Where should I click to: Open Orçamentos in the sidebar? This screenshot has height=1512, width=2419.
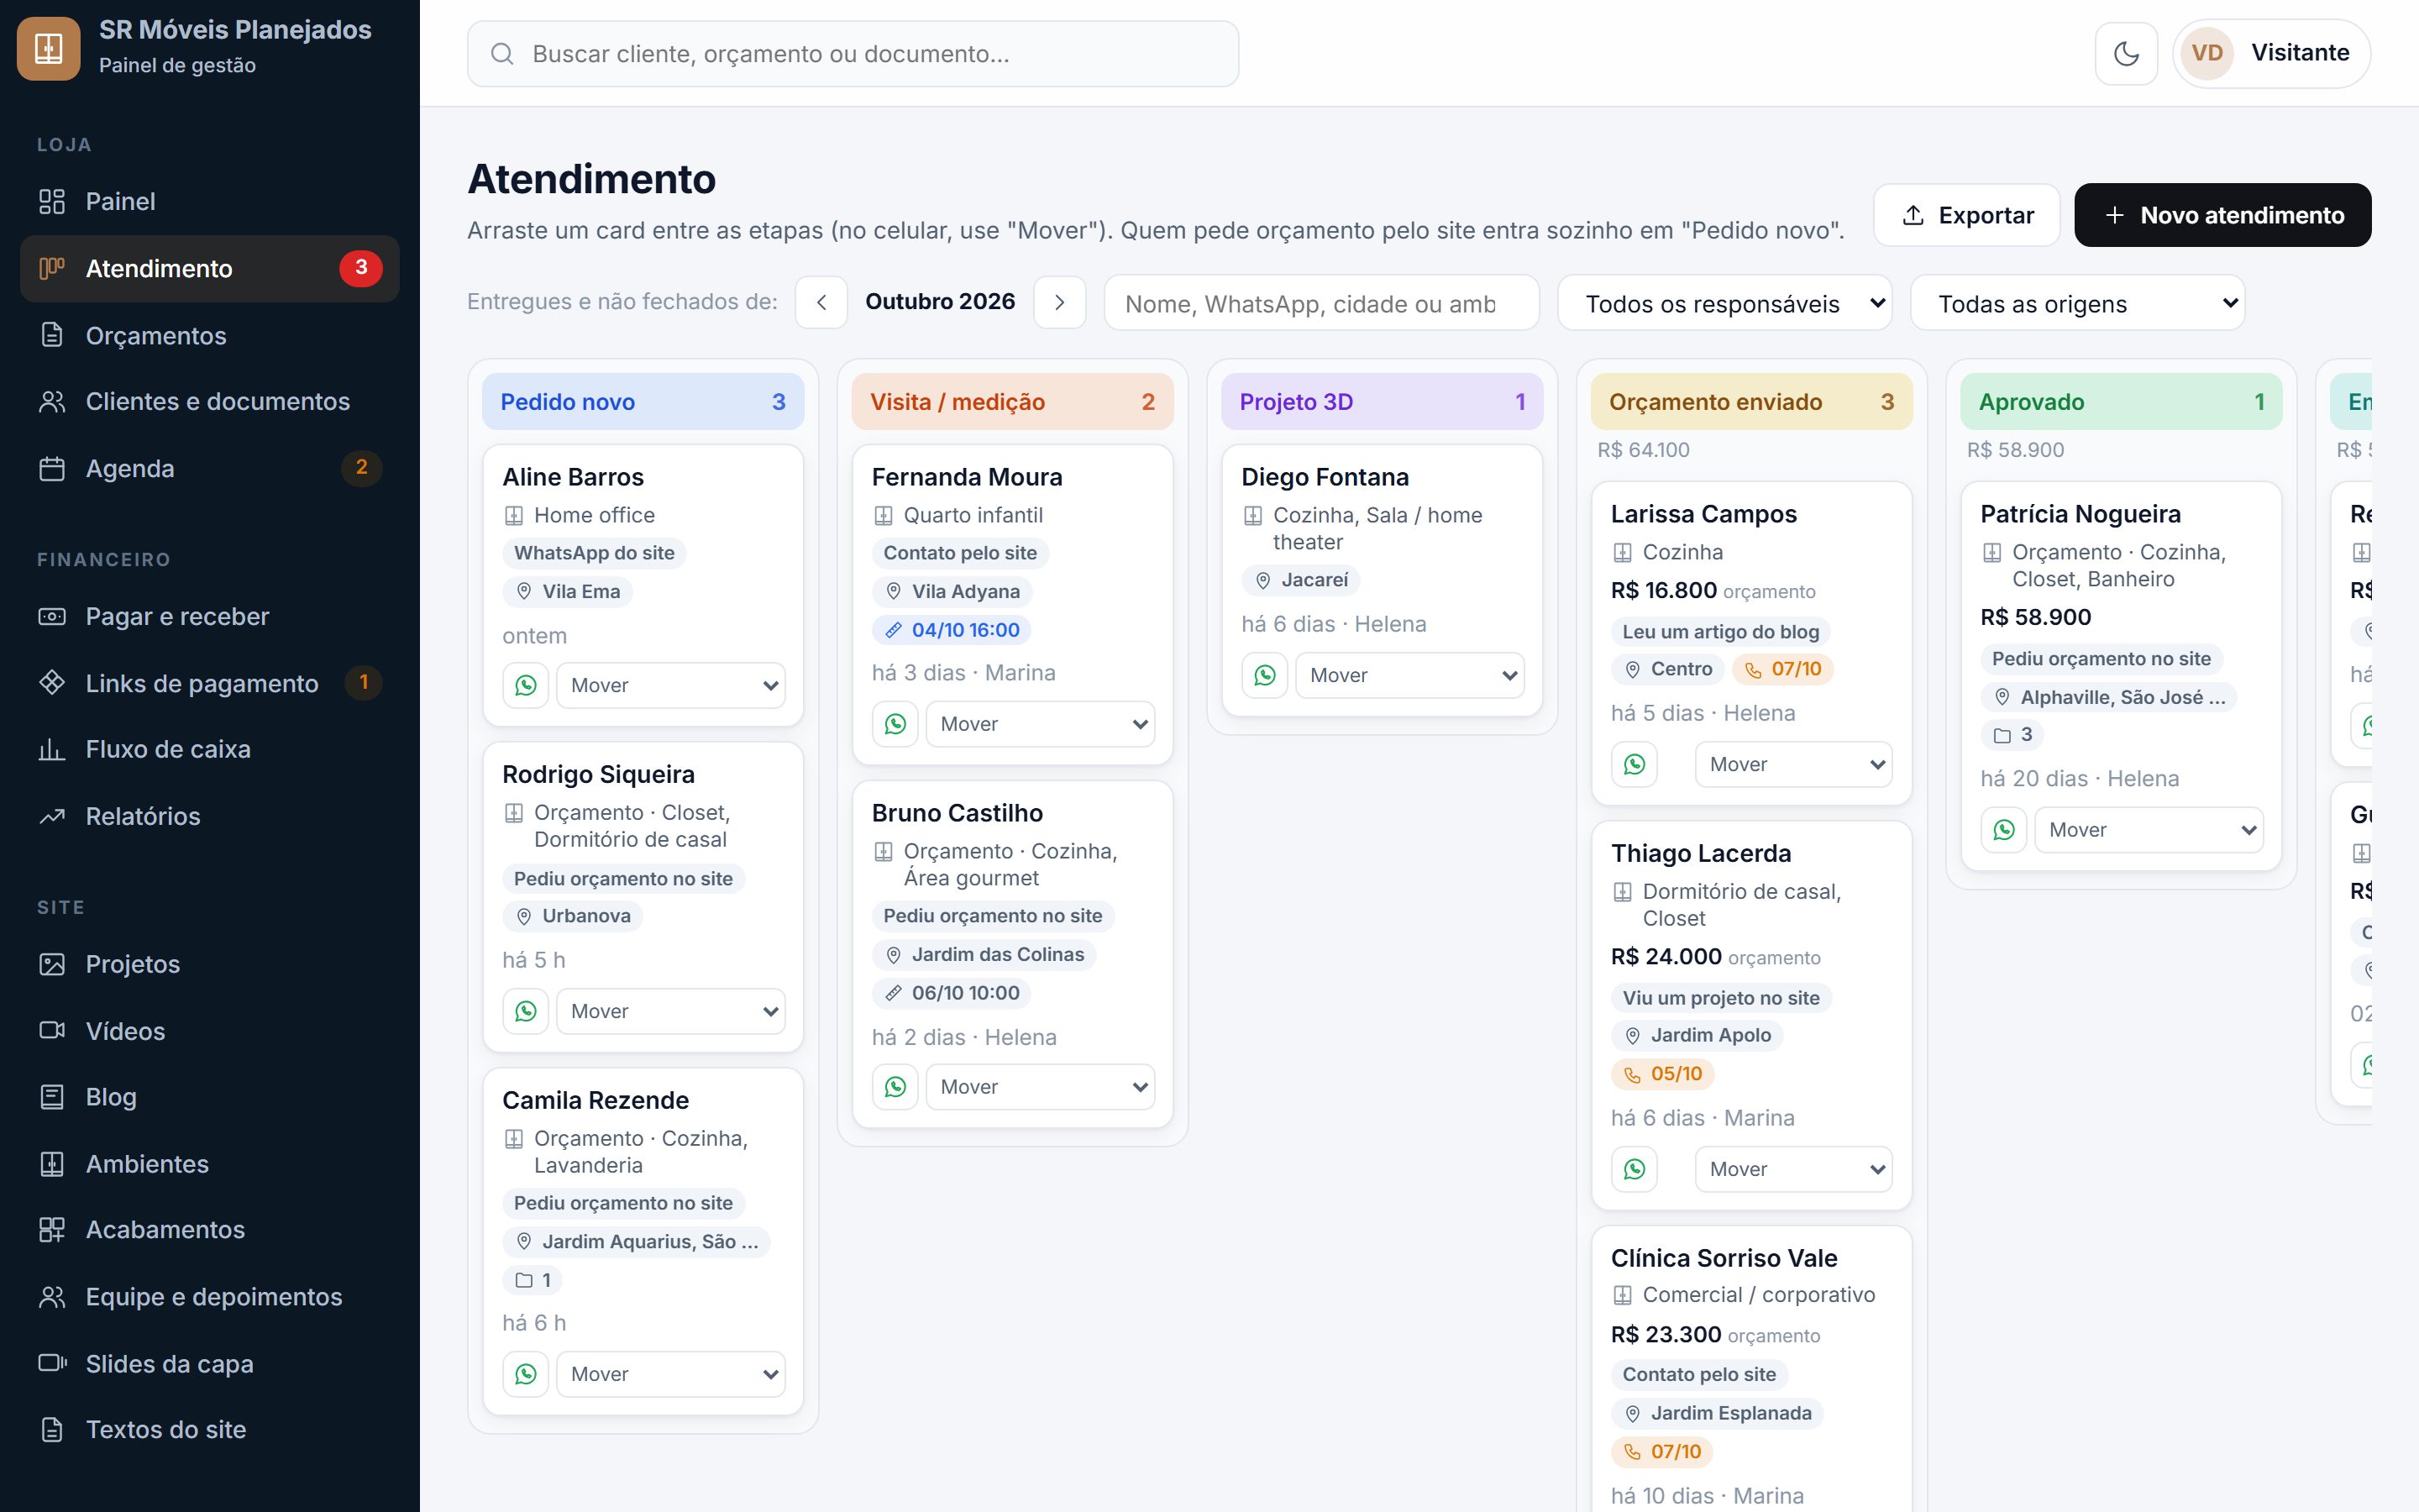[x=209, y=335]
